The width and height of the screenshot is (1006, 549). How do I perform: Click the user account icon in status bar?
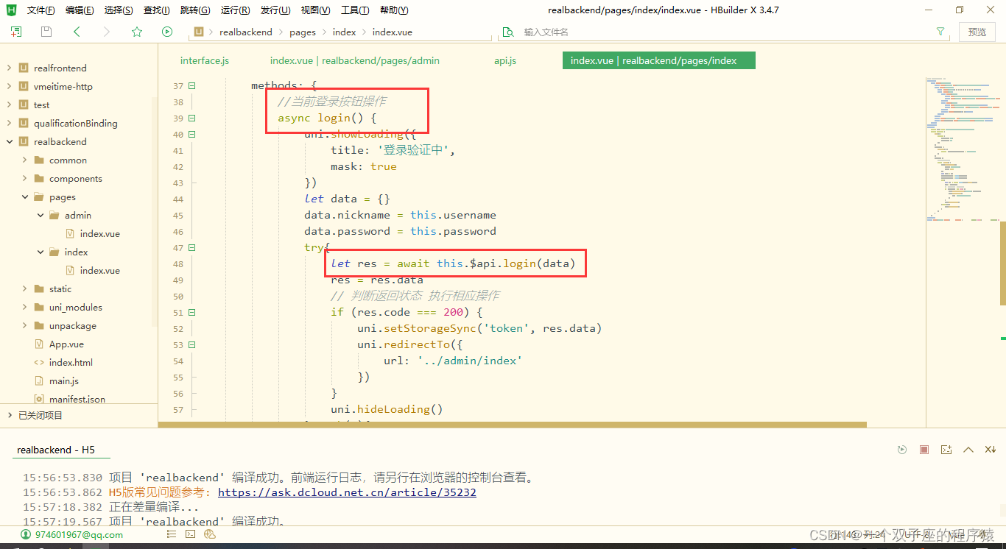click(x=27, y=534)
